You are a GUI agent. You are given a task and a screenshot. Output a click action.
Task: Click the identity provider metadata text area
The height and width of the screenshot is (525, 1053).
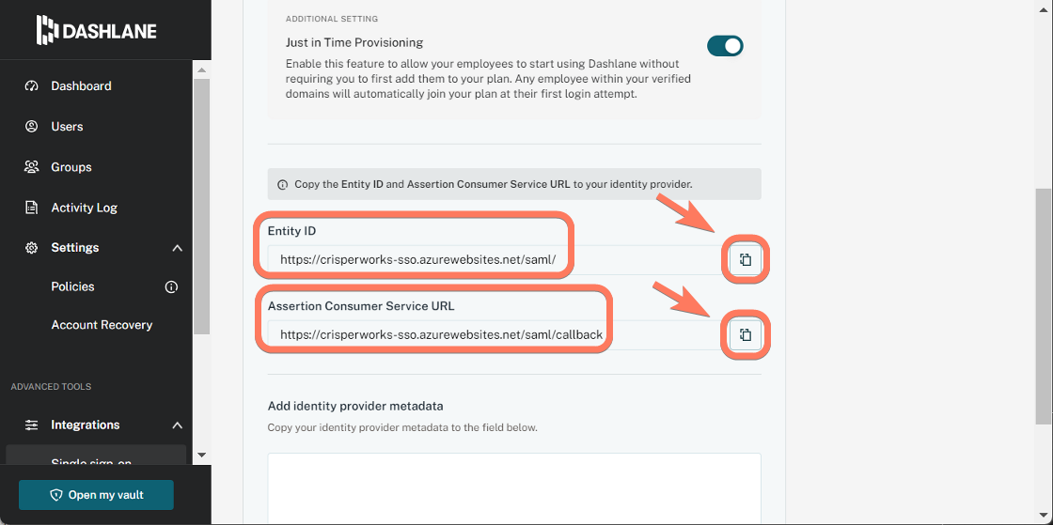[x=514, y=488]
